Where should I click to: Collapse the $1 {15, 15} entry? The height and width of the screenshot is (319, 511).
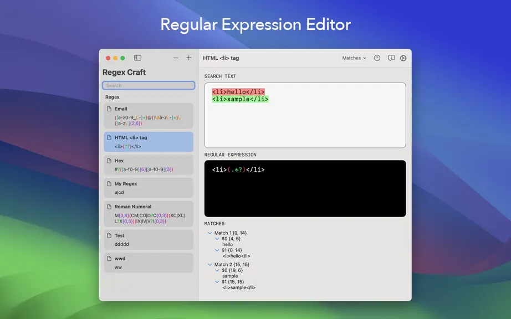pos(217,282)
